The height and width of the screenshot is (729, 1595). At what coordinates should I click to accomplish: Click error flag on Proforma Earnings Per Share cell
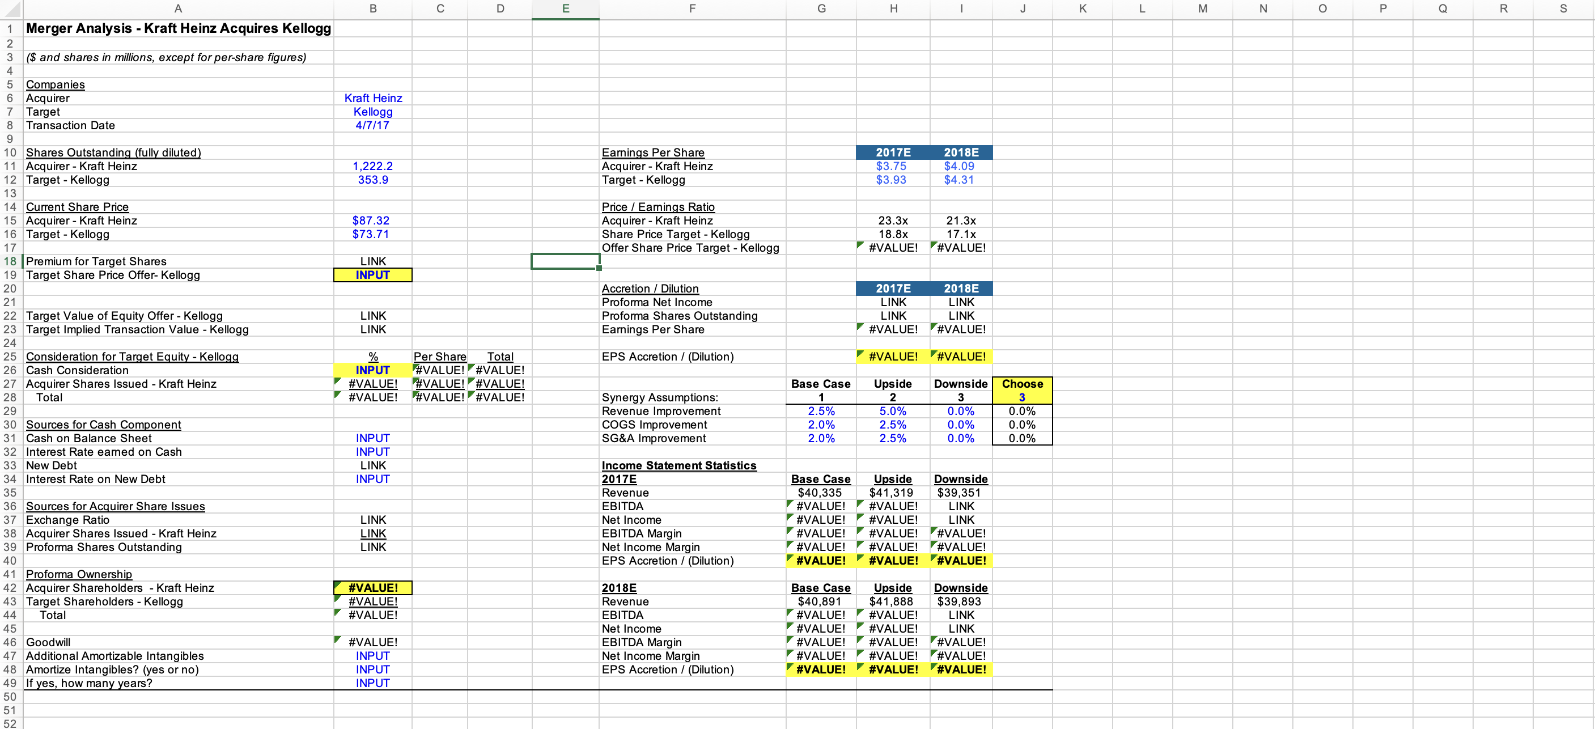pyautogui.click(x=860, y=327)
